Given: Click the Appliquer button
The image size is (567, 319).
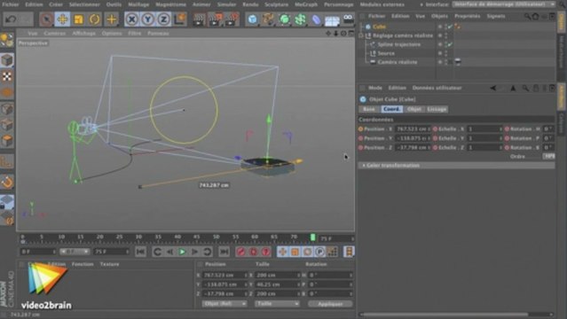Looking at the screenshot, I should 330,304.
